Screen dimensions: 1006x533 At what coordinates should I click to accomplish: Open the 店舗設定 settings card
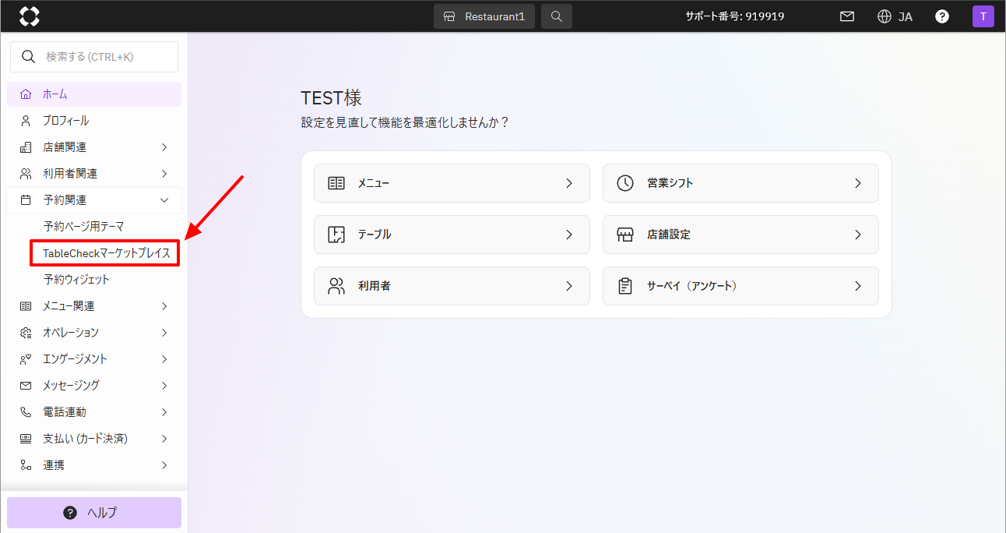[x=740, y=235]
